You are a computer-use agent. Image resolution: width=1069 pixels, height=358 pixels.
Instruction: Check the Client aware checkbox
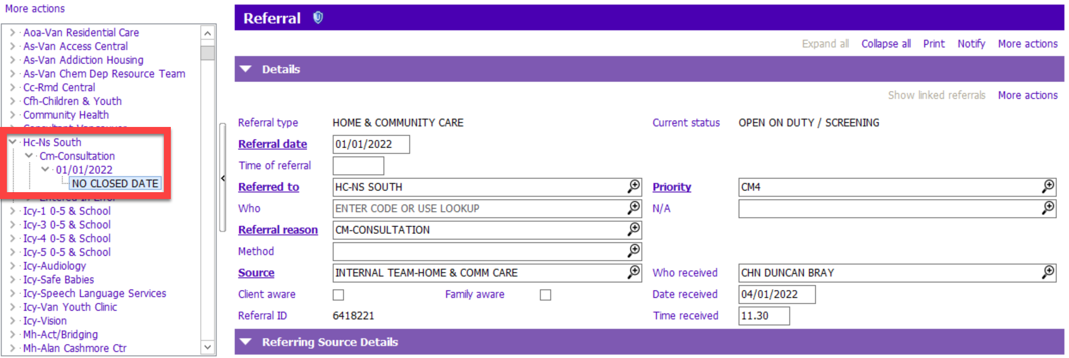tap(338, 295)
